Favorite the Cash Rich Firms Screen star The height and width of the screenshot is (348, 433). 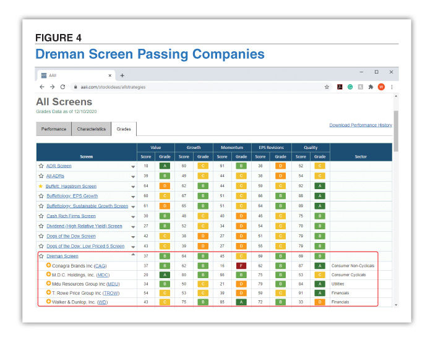point(41,216)
